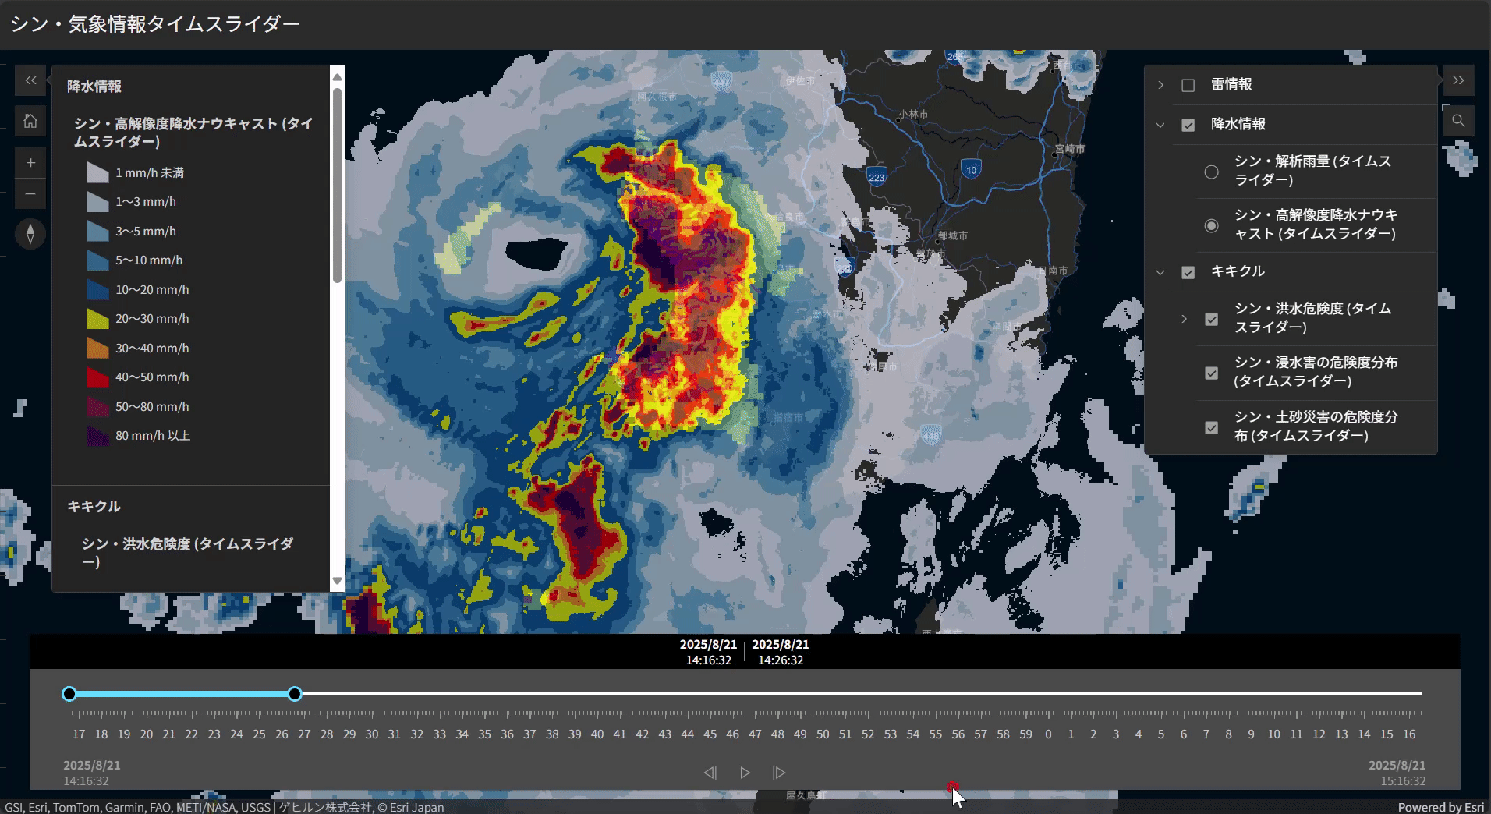Reset map orientation with compass
The height and width of the screenshot is (814, 1491).
[x=30, y=234]
